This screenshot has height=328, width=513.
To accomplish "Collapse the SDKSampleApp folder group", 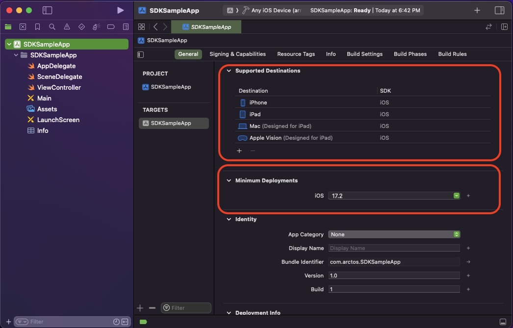I will 16,55.
